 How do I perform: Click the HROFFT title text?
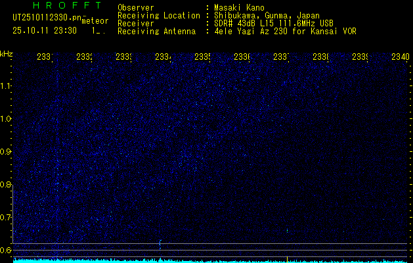tap(67, 5)
